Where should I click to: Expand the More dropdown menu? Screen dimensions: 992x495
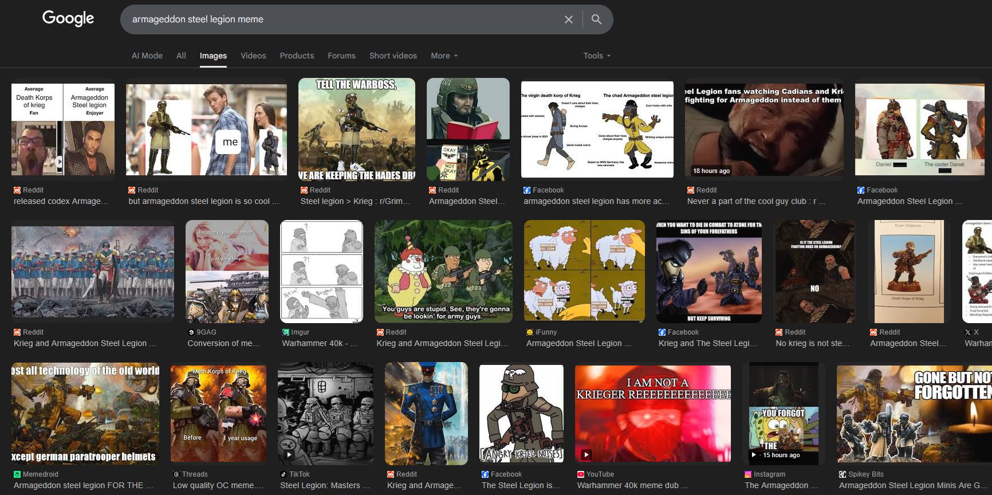click(x=444, y=56)
